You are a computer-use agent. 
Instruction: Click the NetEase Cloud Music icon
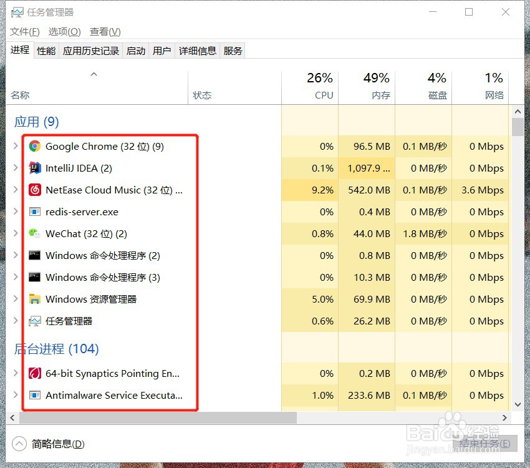click(x=36, y=190)
